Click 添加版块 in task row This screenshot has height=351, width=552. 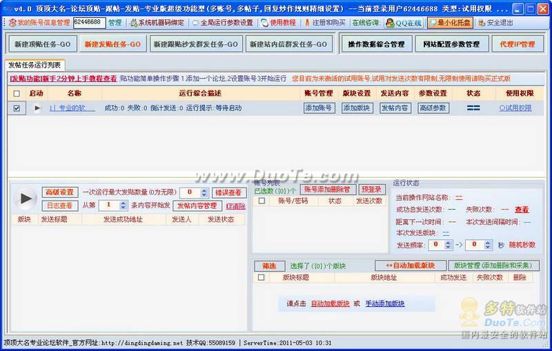(357, 108)
